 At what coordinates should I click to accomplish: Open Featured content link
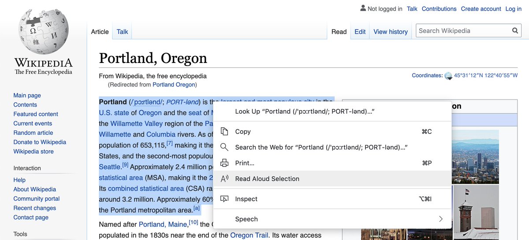pos(36,114)
